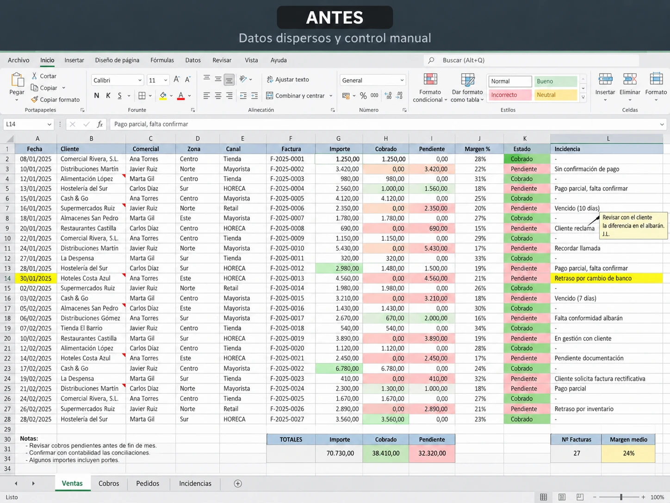Select column L header
Viewport: 670px width, 503px height.
click(608, 138)
